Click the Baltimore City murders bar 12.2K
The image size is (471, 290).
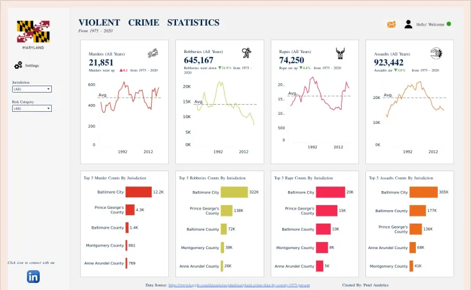(138, 192)
